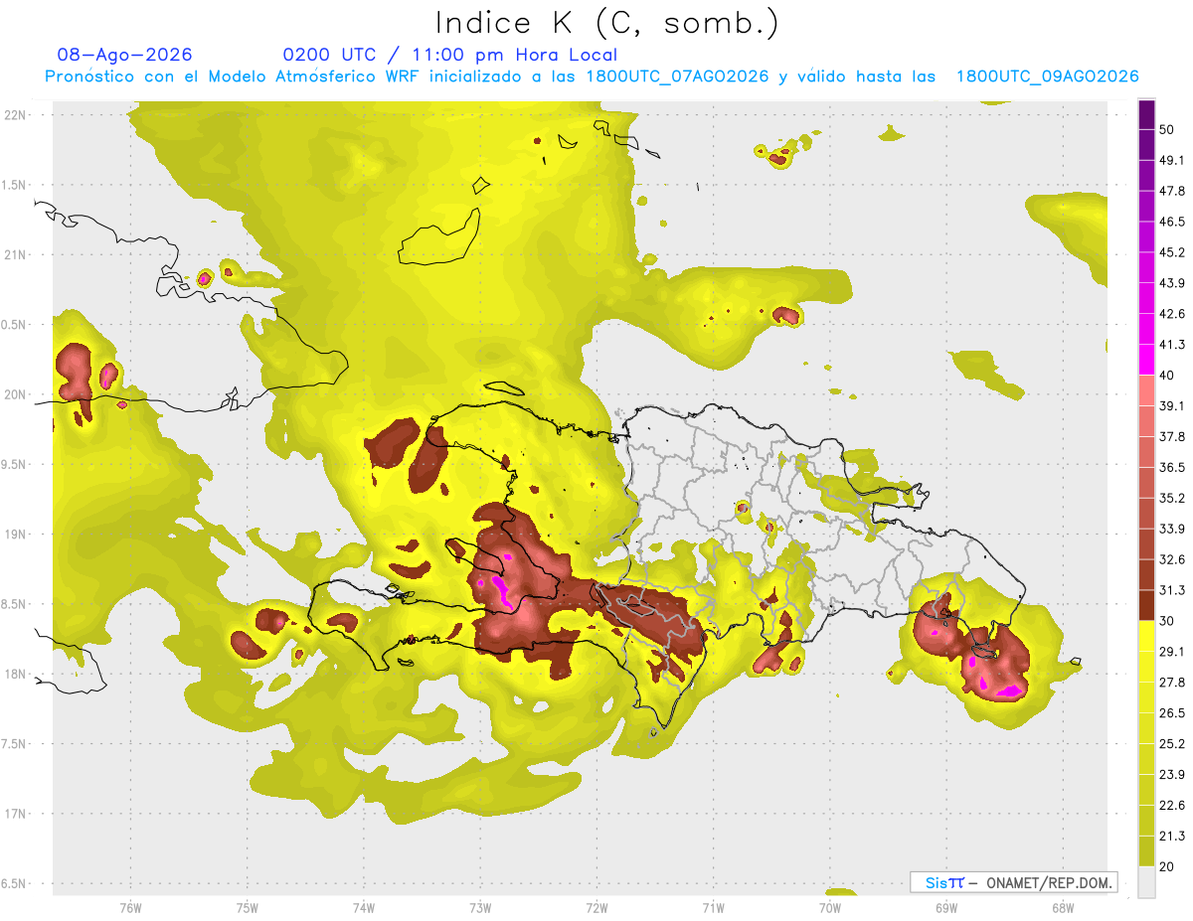Click the "22N" latitude label
The image size is (1193, 921).
pyautogui.click(x=15, y=114)
